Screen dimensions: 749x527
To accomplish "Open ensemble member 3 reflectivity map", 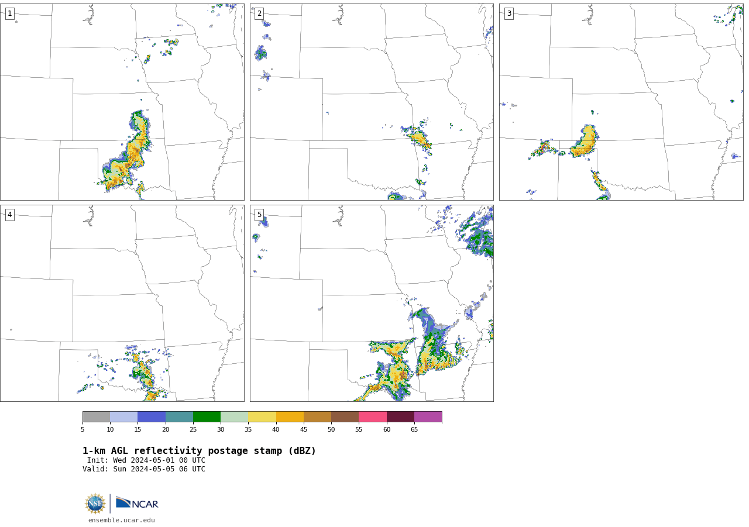I will 621,102.
